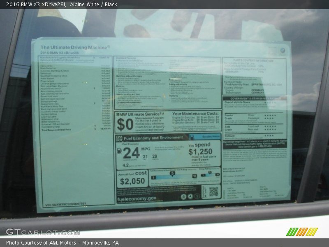Click the '$2,050' annual fuel cost
Screen dimensions: 329x247
coord(132,181)
